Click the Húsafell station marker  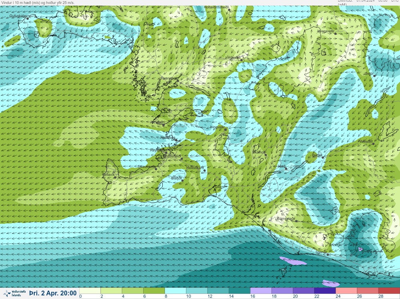coord(241,60)
